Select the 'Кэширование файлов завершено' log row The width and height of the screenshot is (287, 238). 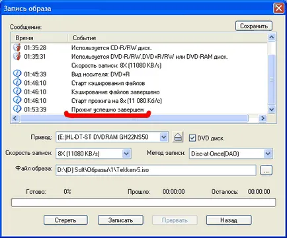coord(140,92)
